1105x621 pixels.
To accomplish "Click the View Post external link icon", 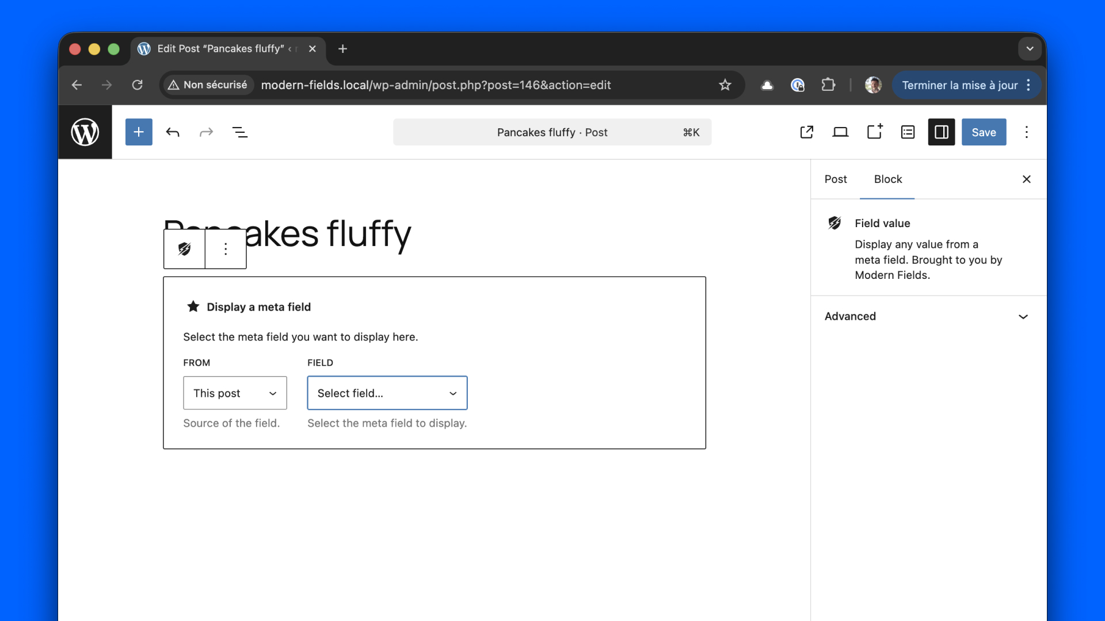I will (807, 132).
